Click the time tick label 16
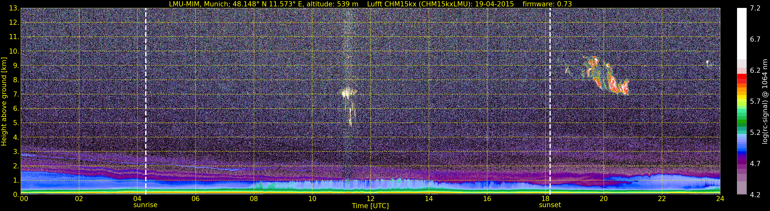The image size is (770, 211). 487,199
